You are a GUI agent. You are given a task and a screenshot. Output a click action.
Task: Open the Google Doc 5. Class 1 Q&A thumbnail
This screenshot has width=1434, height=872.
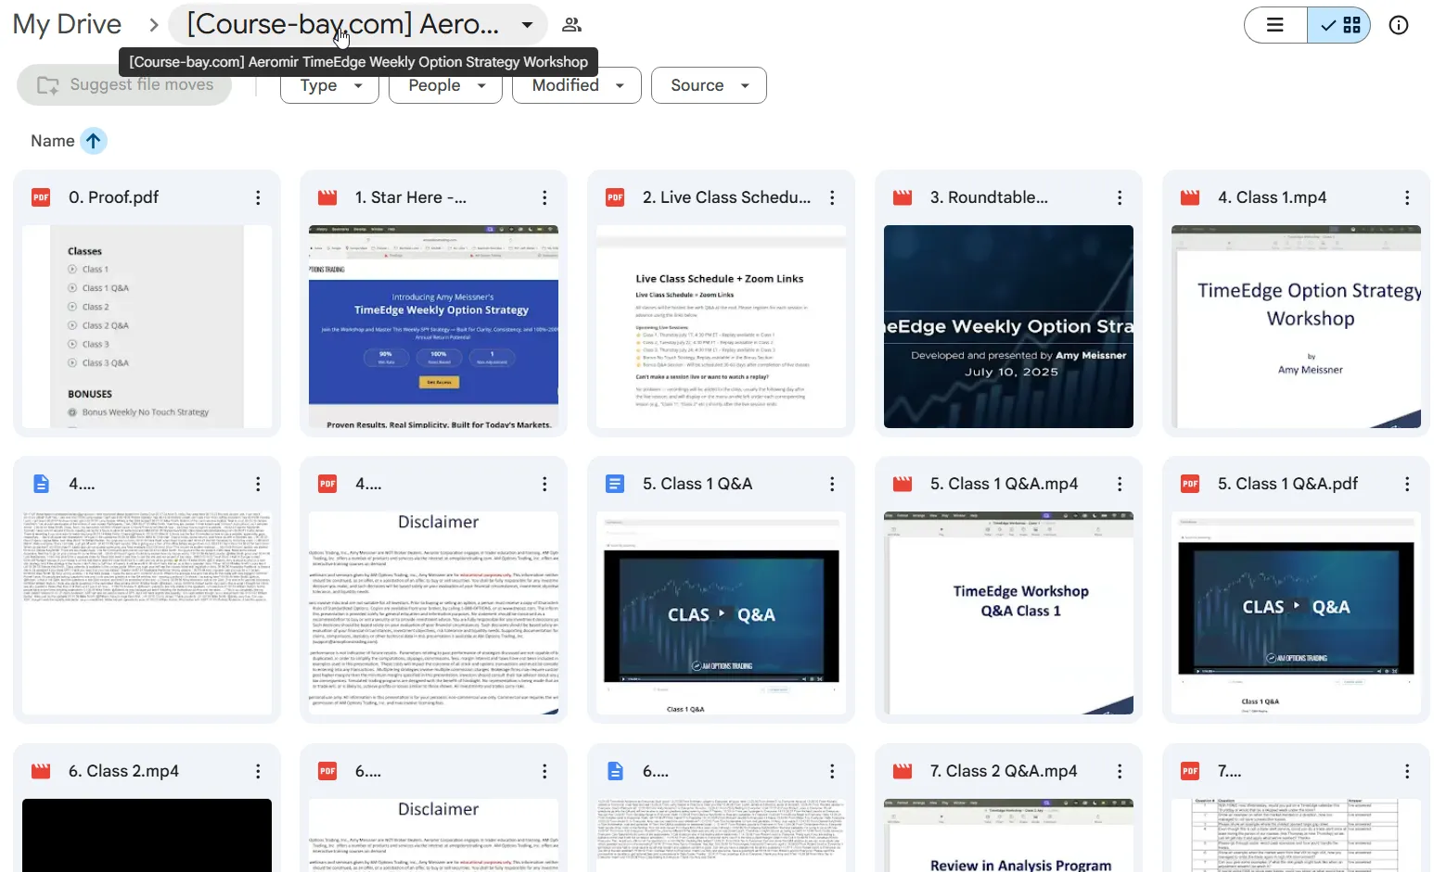coord(721,613)
